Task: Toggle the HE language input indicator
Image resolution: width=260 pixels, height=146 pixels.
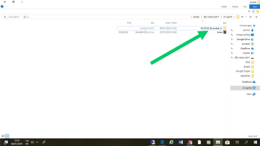Action: (27, 142)
